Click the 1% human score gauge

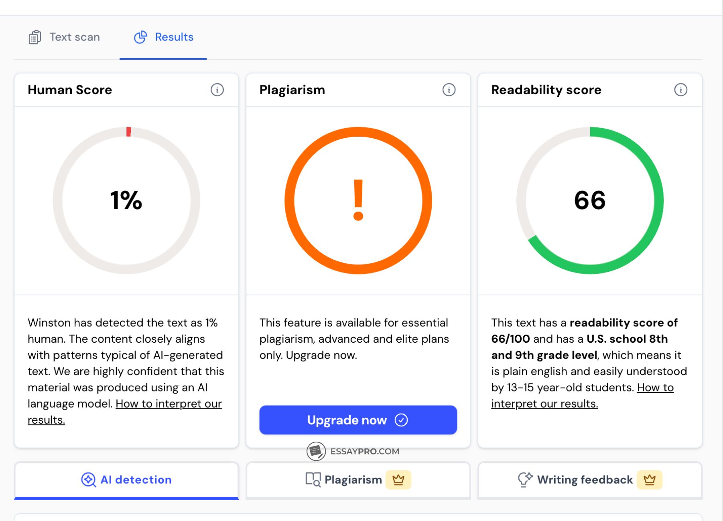(x=126, y=200)
